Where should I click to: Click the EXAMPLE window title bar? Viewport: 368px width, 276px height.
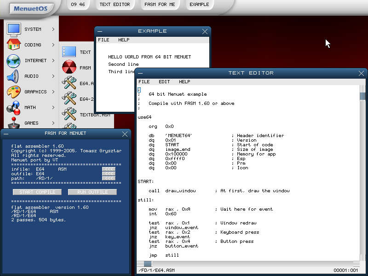click(152, 31)
